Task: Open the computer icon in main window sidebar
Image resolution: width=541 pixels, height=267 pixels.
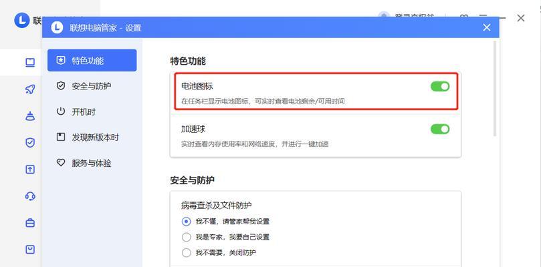Action: [30, 62]
